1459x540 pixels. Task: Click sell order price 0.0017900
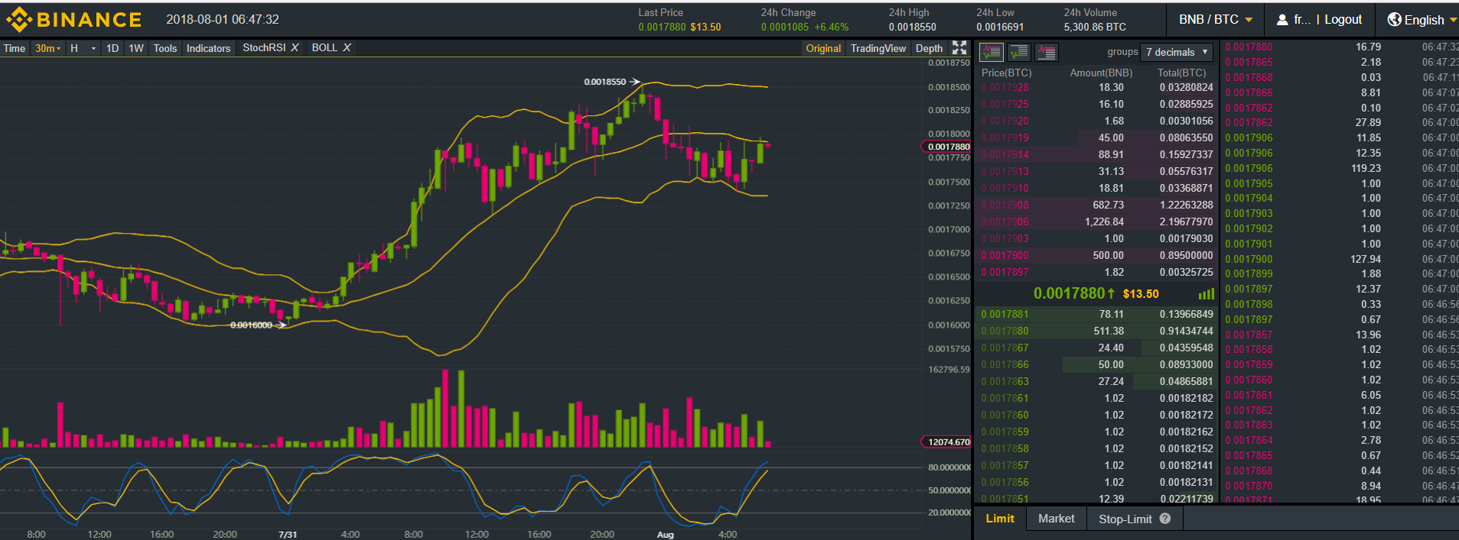pos(1005,255)
